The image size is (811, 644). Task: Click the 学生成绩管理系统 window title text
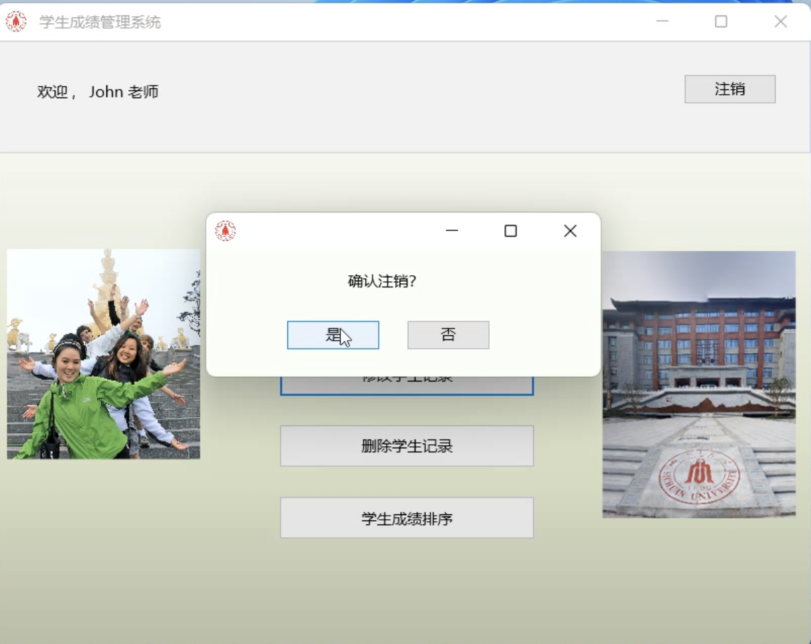tap(100, 22)
